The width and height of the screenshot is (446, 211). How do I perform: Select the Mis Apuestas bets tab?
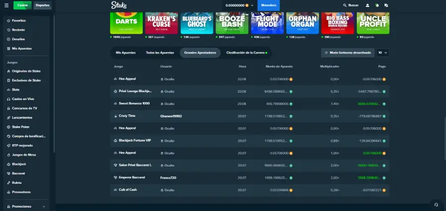(x=125, y=53)
